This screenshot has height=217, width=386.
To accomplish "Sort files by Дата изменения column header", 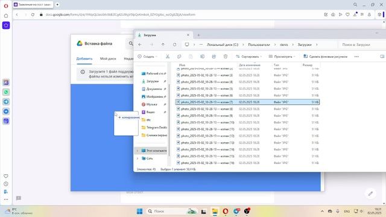I will point(249,65).
